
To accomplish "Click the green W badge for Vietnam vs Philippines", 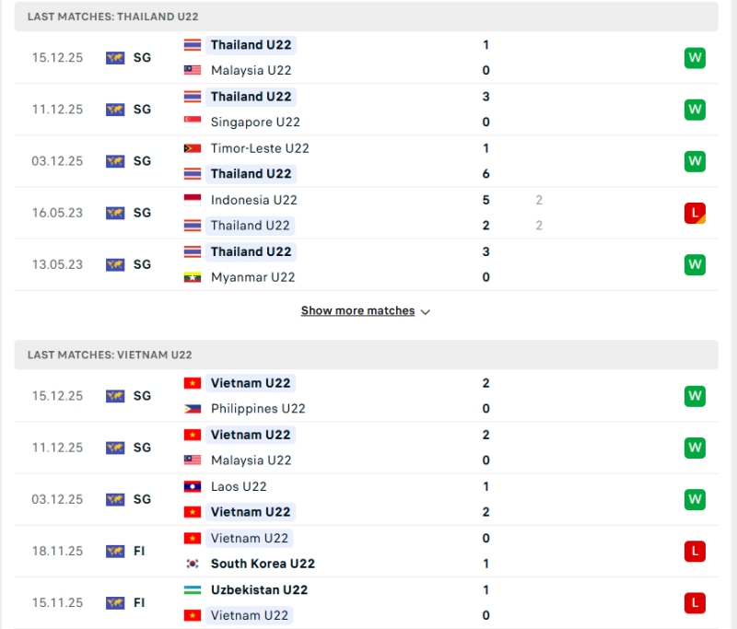I will [x=695, y=396].
